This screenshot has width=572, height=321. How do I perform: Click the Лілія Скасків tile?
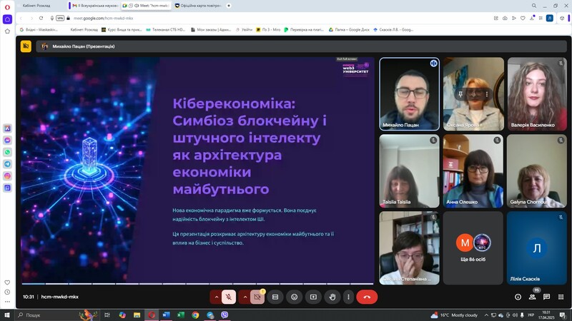click(537, 248)
